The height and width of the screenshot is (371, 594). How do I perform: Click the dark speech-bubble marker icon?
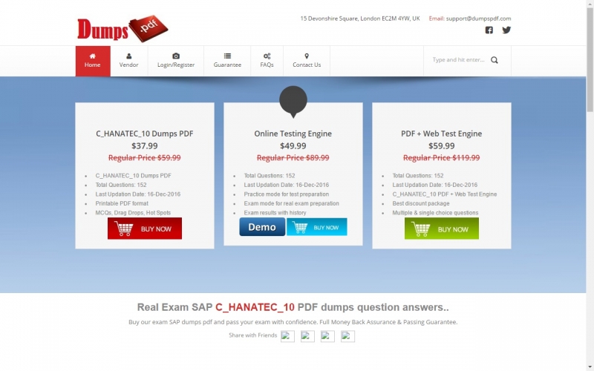pyautogui.click(x=293, y=102)
